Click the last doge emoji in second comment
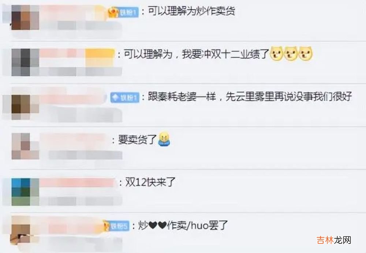This screenshot has height=253, width=366. [306, 54]
